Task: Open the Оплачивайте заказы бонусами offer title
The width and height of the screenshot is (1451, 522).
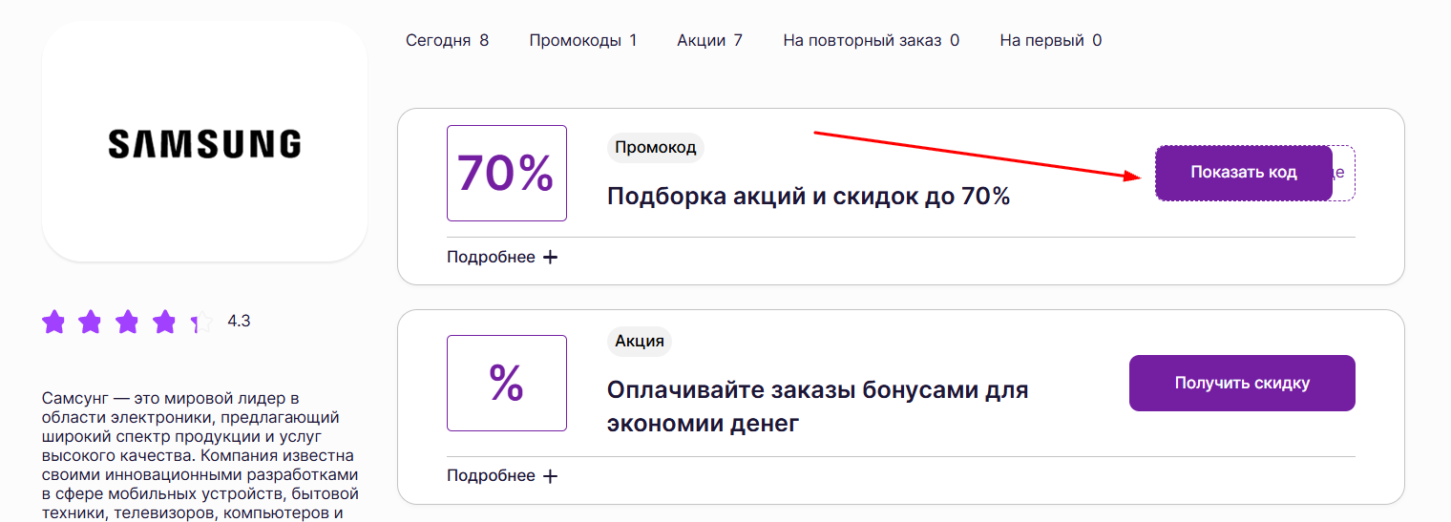Action: tap(817, 406)
